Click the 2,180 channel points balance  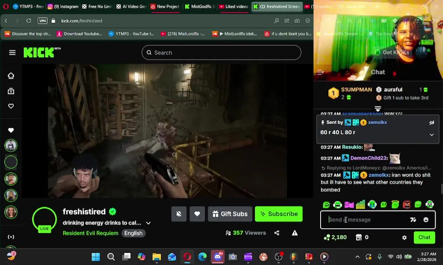(335, 237)
